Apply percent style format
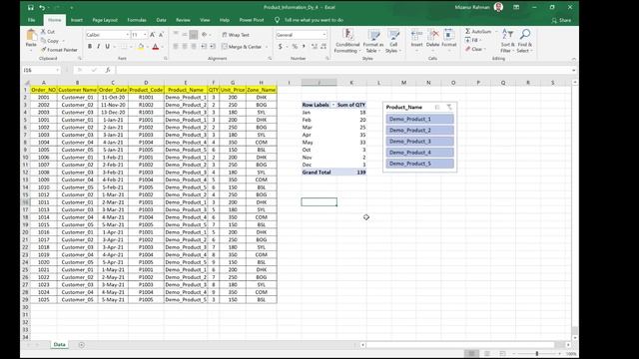This screenshot has width=639, height=359. (295, 47)
